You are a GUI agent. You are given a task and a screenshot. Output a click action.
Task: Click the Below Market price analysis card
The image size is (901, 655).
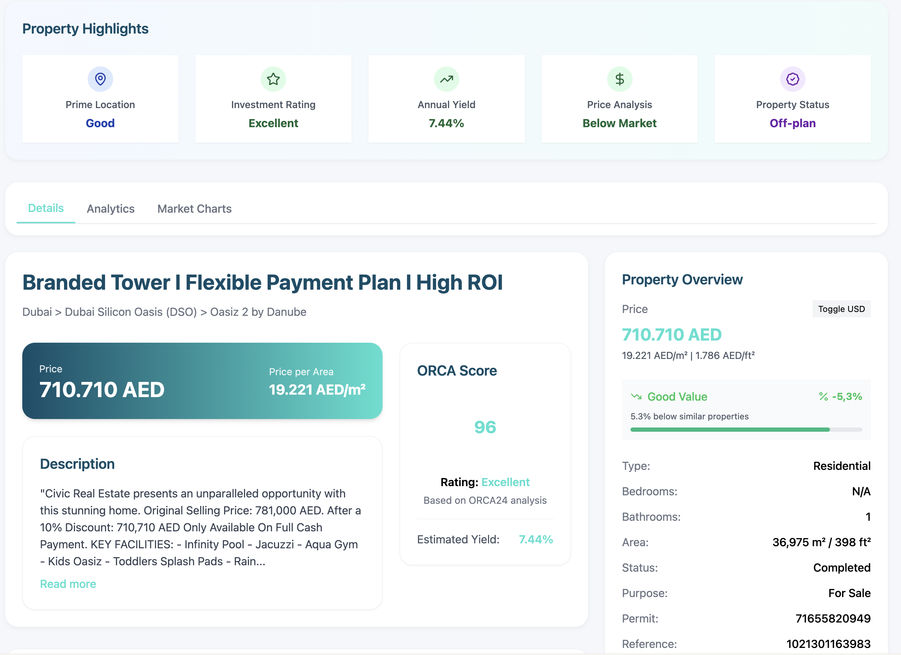pyautogui.click(x=619, y=99)
